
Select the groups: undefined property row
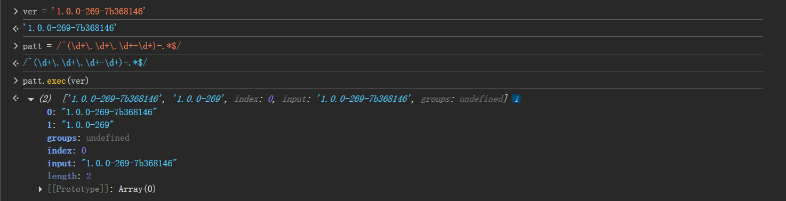coord(89,138)
